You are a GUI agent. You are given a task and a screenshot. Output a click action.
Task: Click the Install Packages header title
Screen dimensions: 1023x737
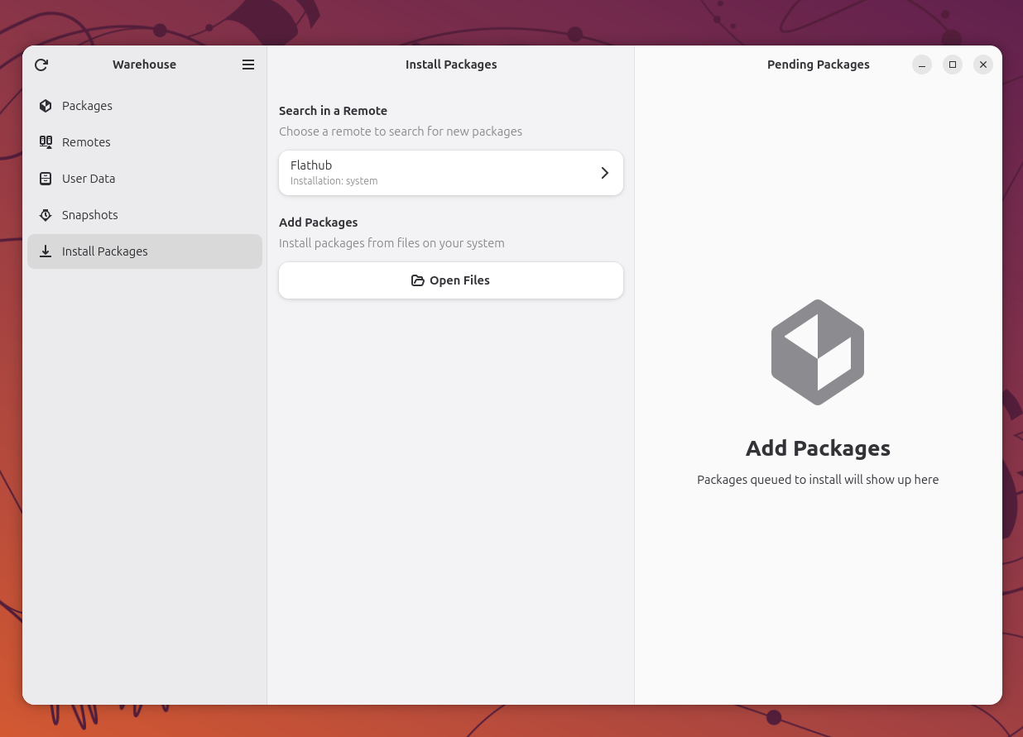(451, 65)
